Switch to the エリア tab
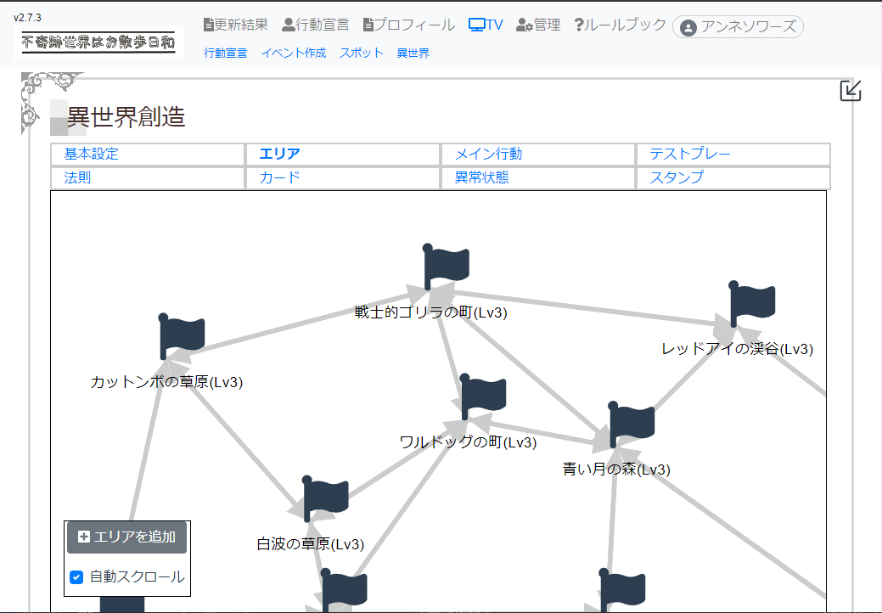 point(343,154)
